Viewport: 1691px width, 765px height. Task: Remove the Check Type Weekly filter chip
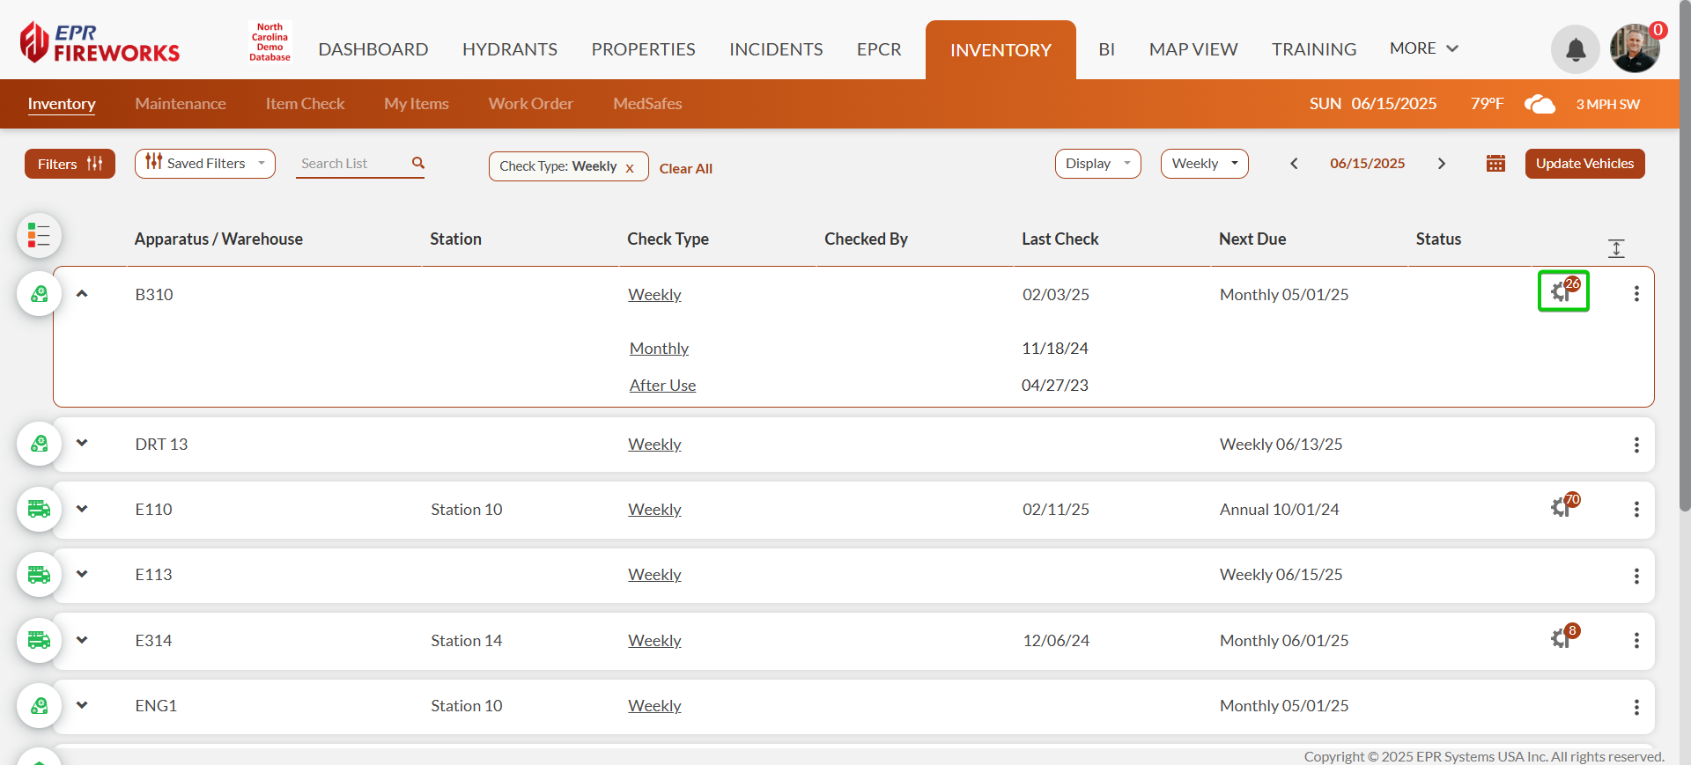pos(630,168)
